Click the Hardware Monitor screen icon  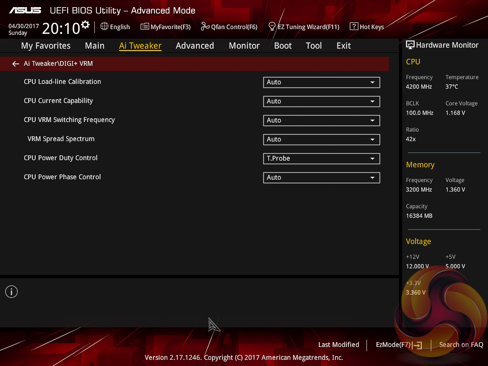pos(410,45)
